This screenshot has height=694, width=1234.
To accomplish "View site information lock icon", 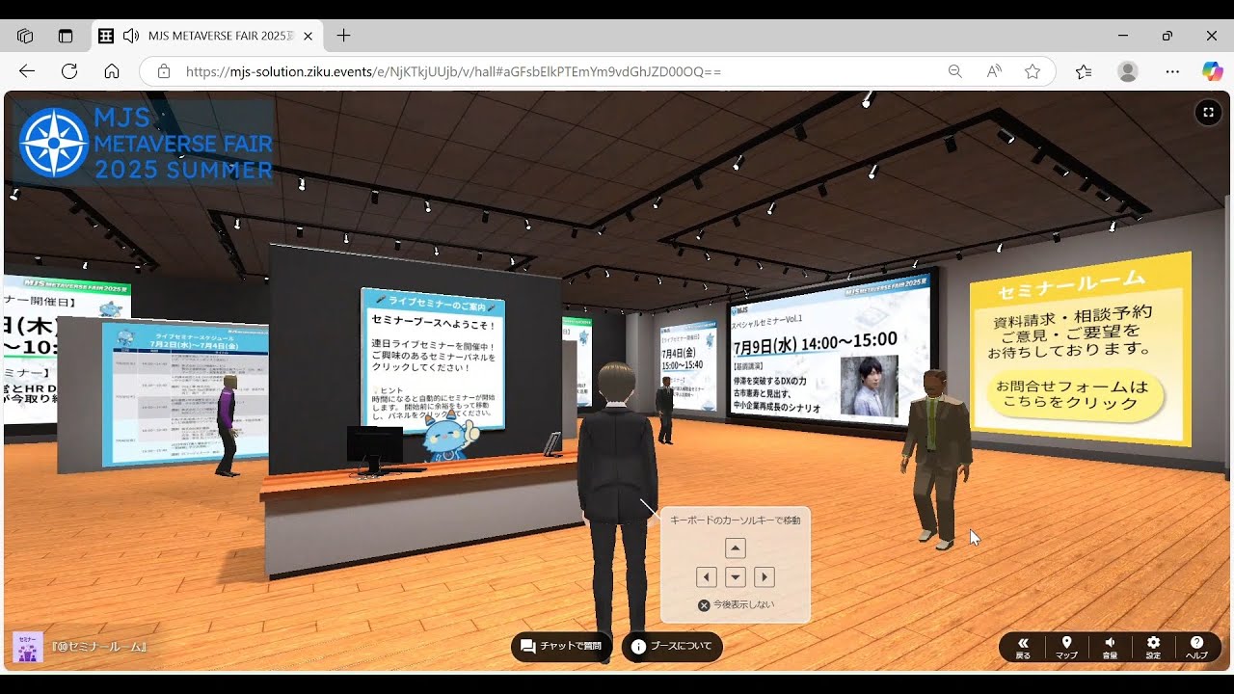I will click(x=164, y=71).
